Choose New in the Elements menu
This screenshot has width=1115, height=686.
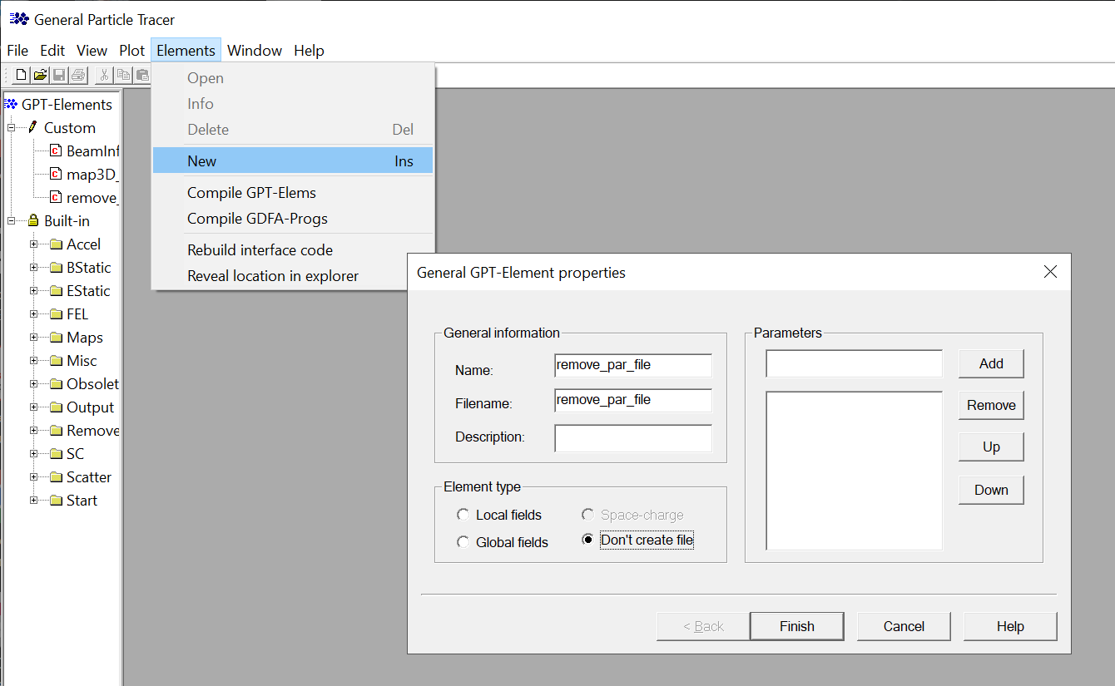point(293,160)
